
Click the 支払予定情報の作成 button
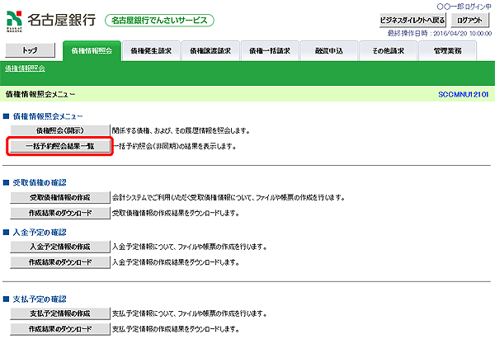point(60,313)
